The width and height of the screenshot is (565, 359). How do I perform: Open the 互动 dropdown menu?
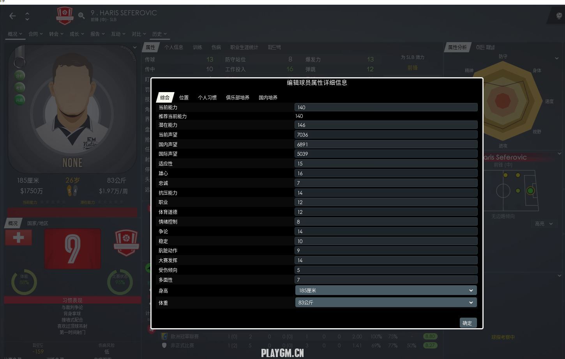tap(118, 34)
